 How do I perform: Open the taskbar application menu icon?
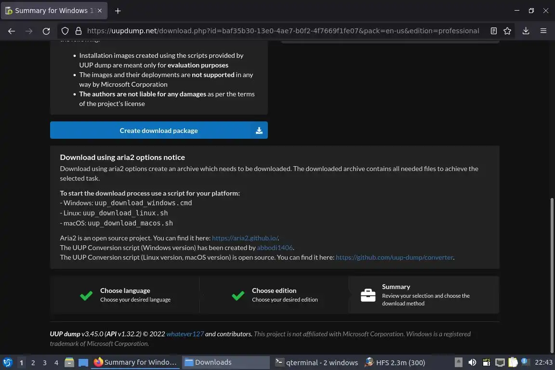[8, 363]
